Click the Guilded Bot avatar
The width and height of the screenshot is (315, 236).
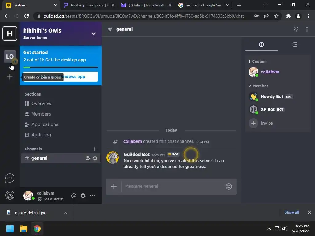[113, 158]
